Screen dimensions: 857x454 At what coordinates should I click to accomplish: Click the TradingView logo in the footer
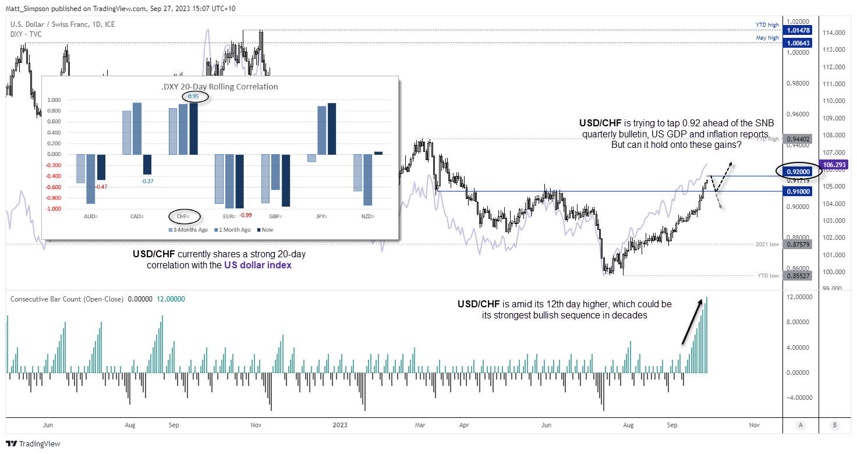(33, 444)
